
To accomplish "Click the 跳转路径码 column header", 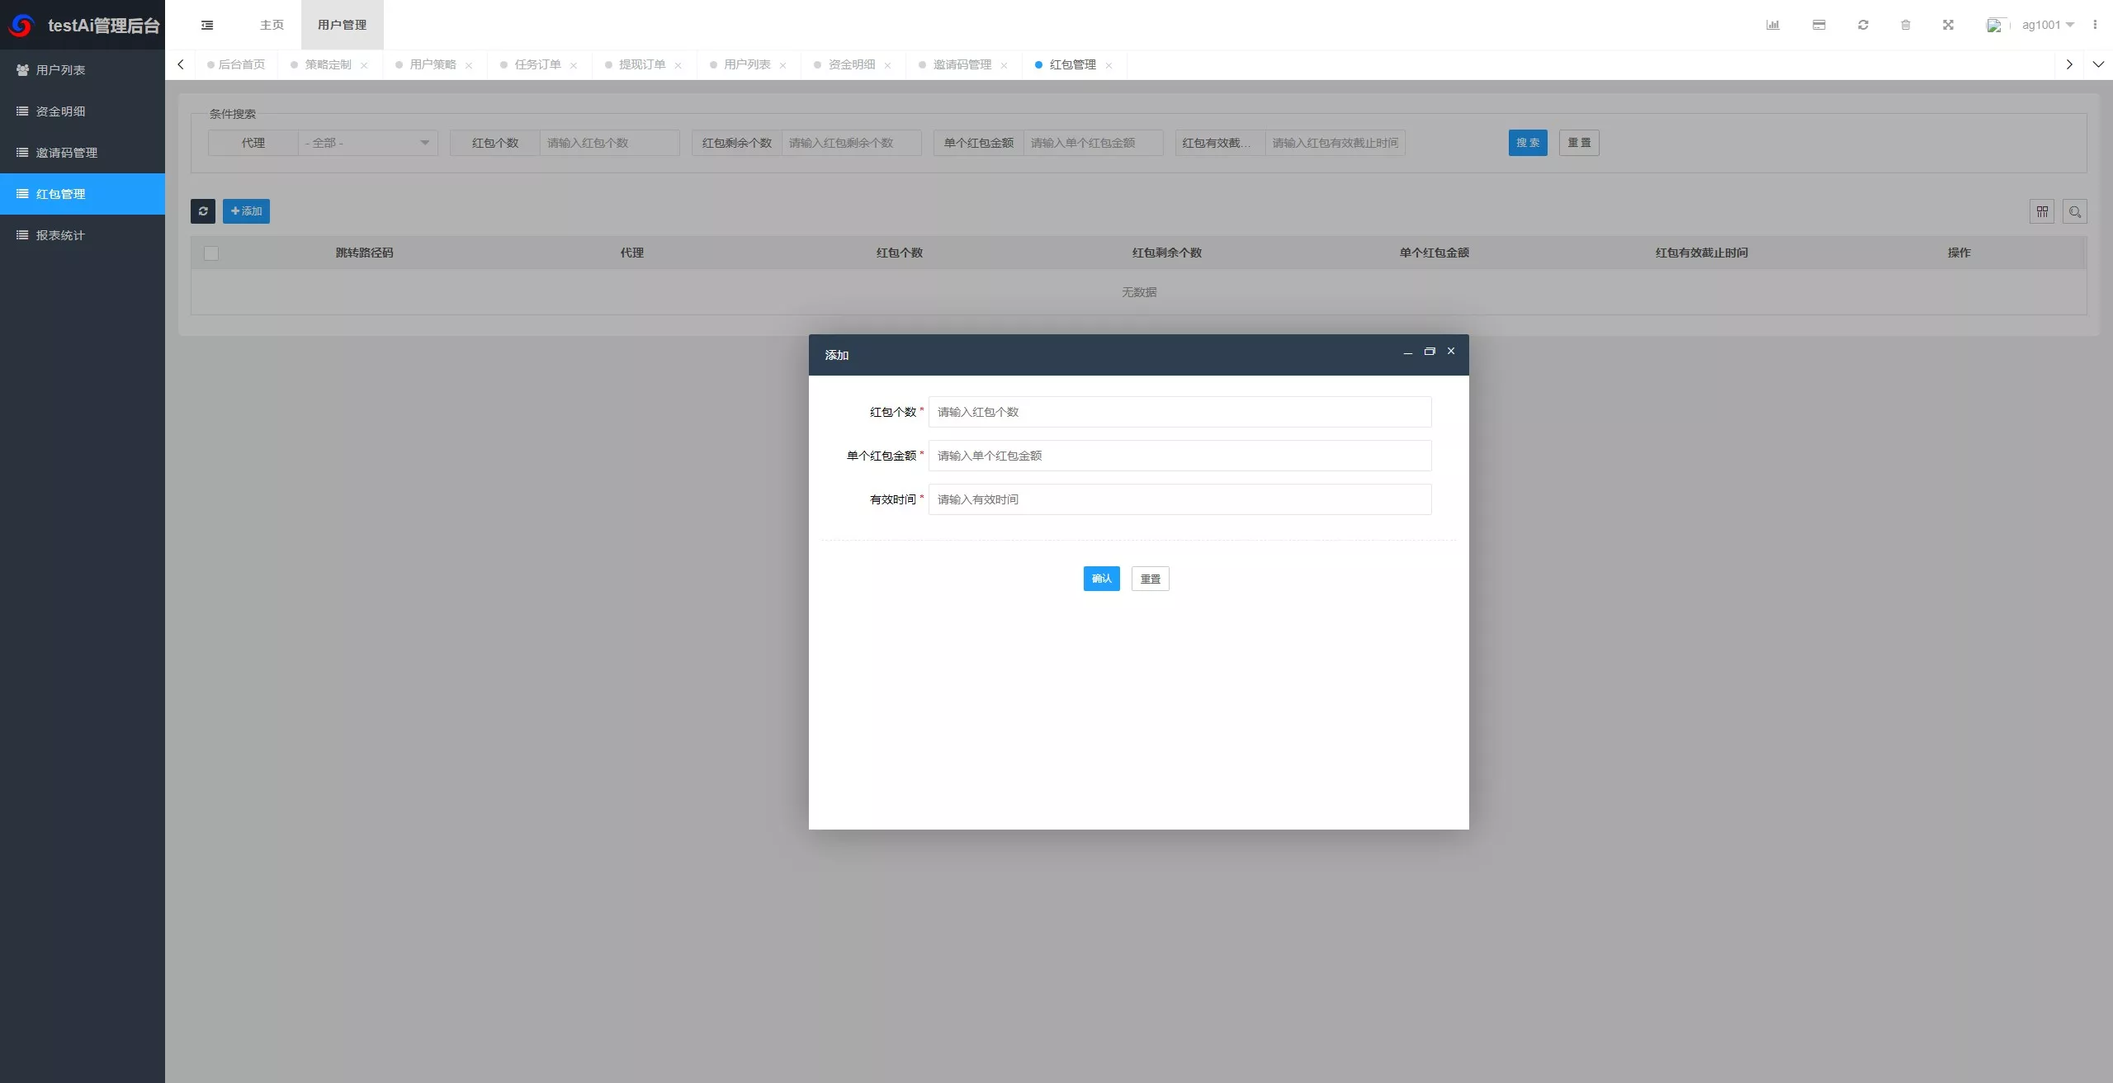I will (364, 253).
